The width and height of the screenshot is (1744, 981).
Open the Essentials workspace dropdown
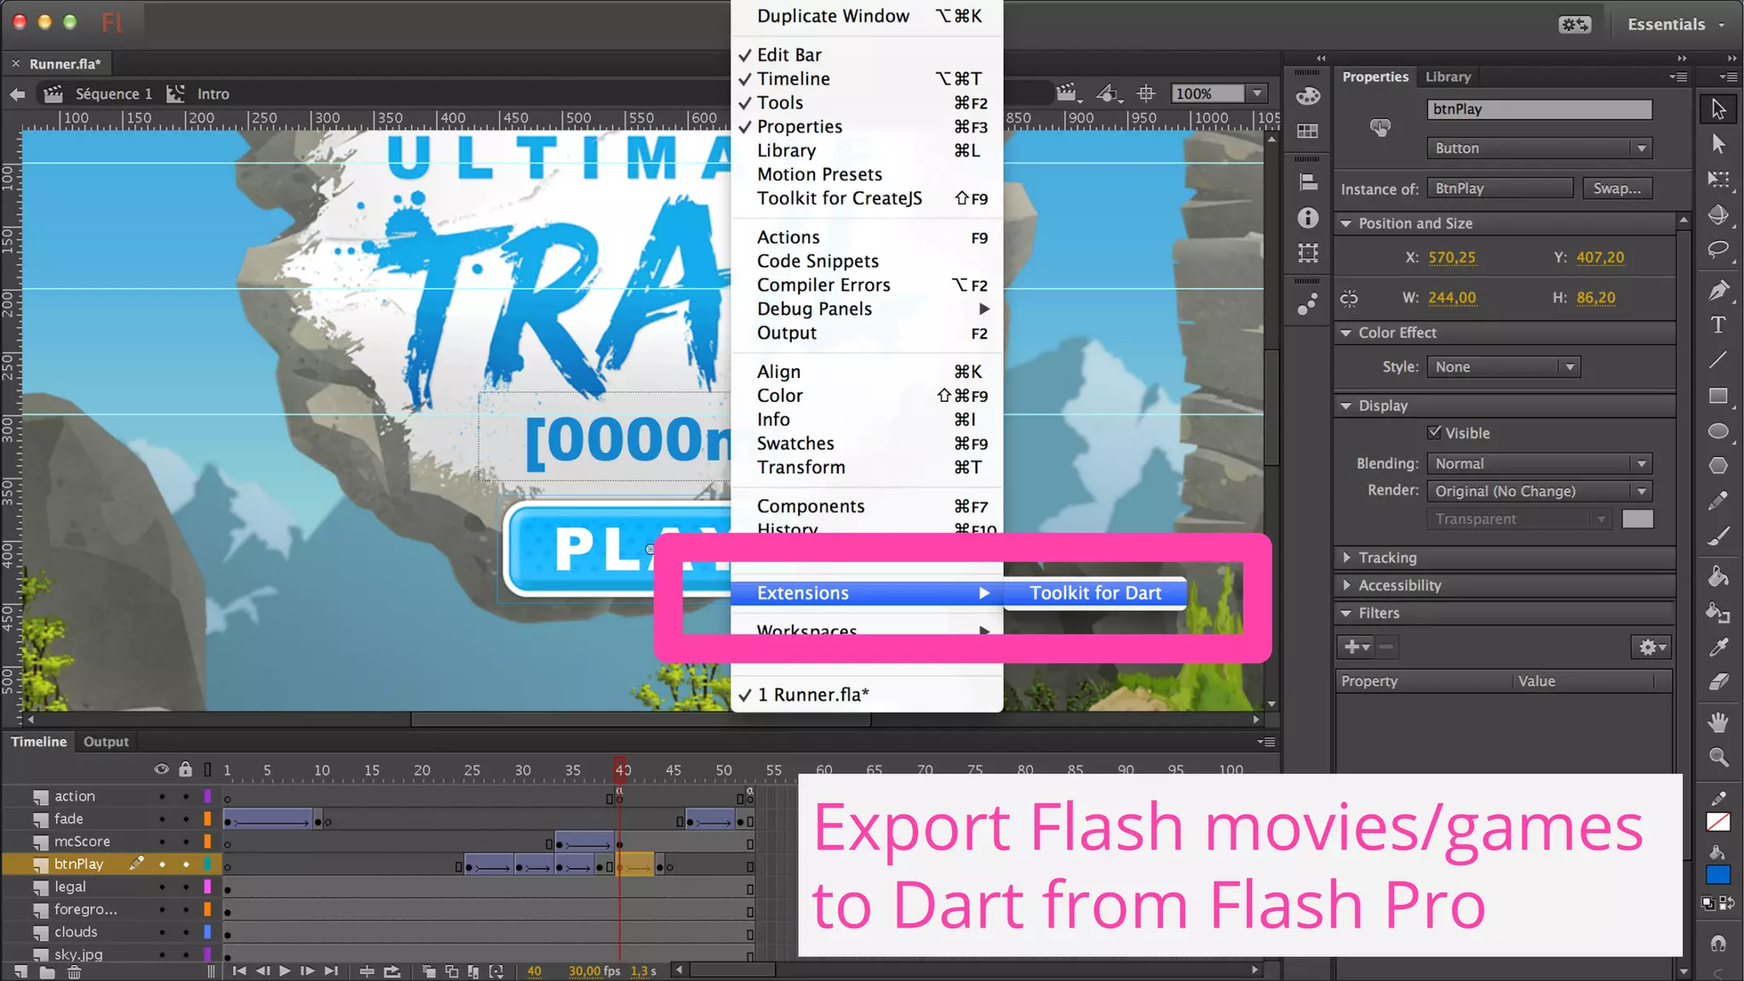pyautogui.click(x=1675, y=25)
